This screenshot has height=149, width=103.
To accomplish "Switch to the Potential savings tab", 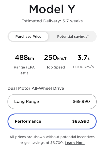I will pos(73,37).
